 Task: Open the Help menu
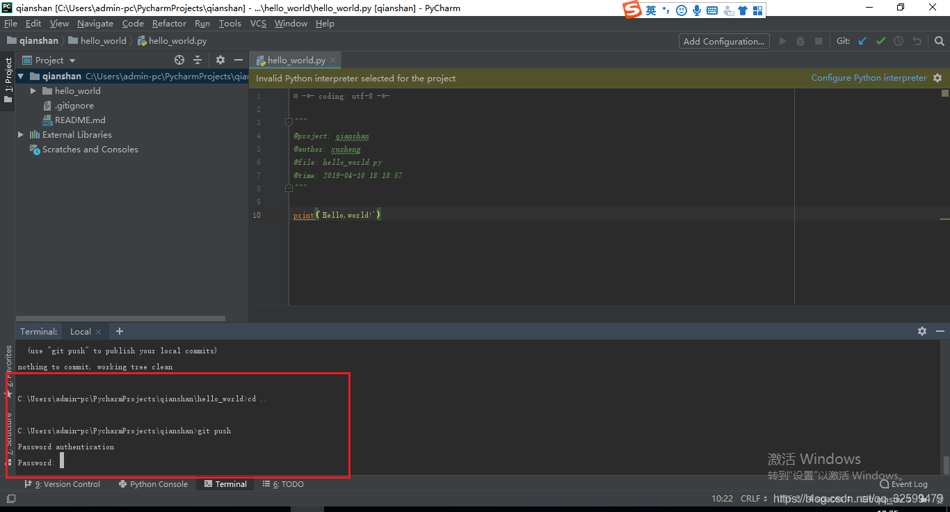(x=325, y=23)
